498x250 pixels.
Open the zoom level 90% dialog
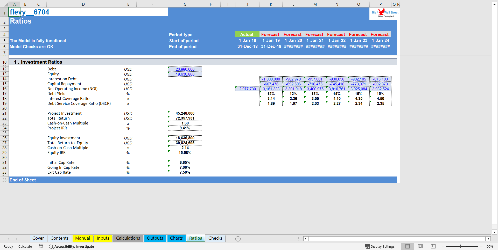pyautogui.click(x=490, y=246)
